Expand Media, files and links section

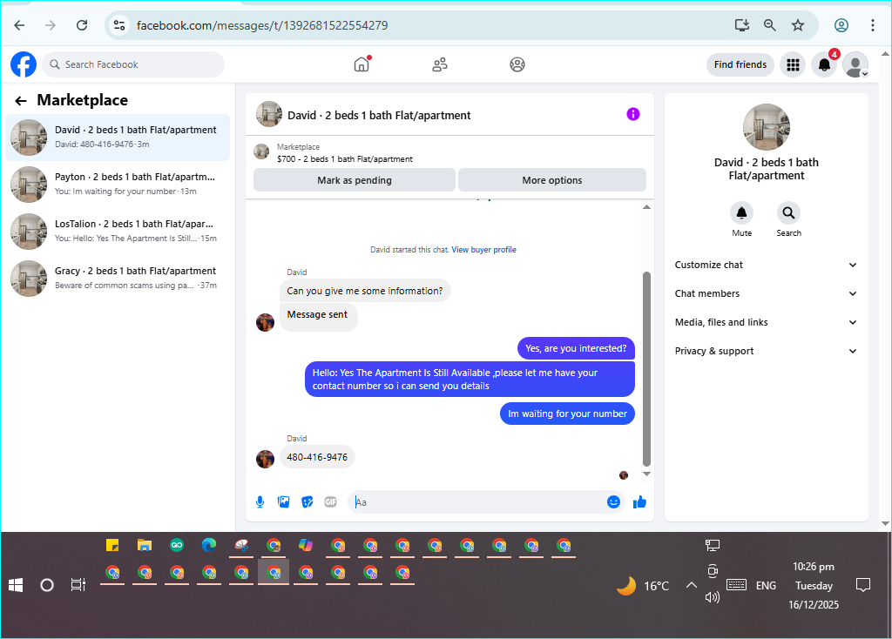(x=766, y=322)
